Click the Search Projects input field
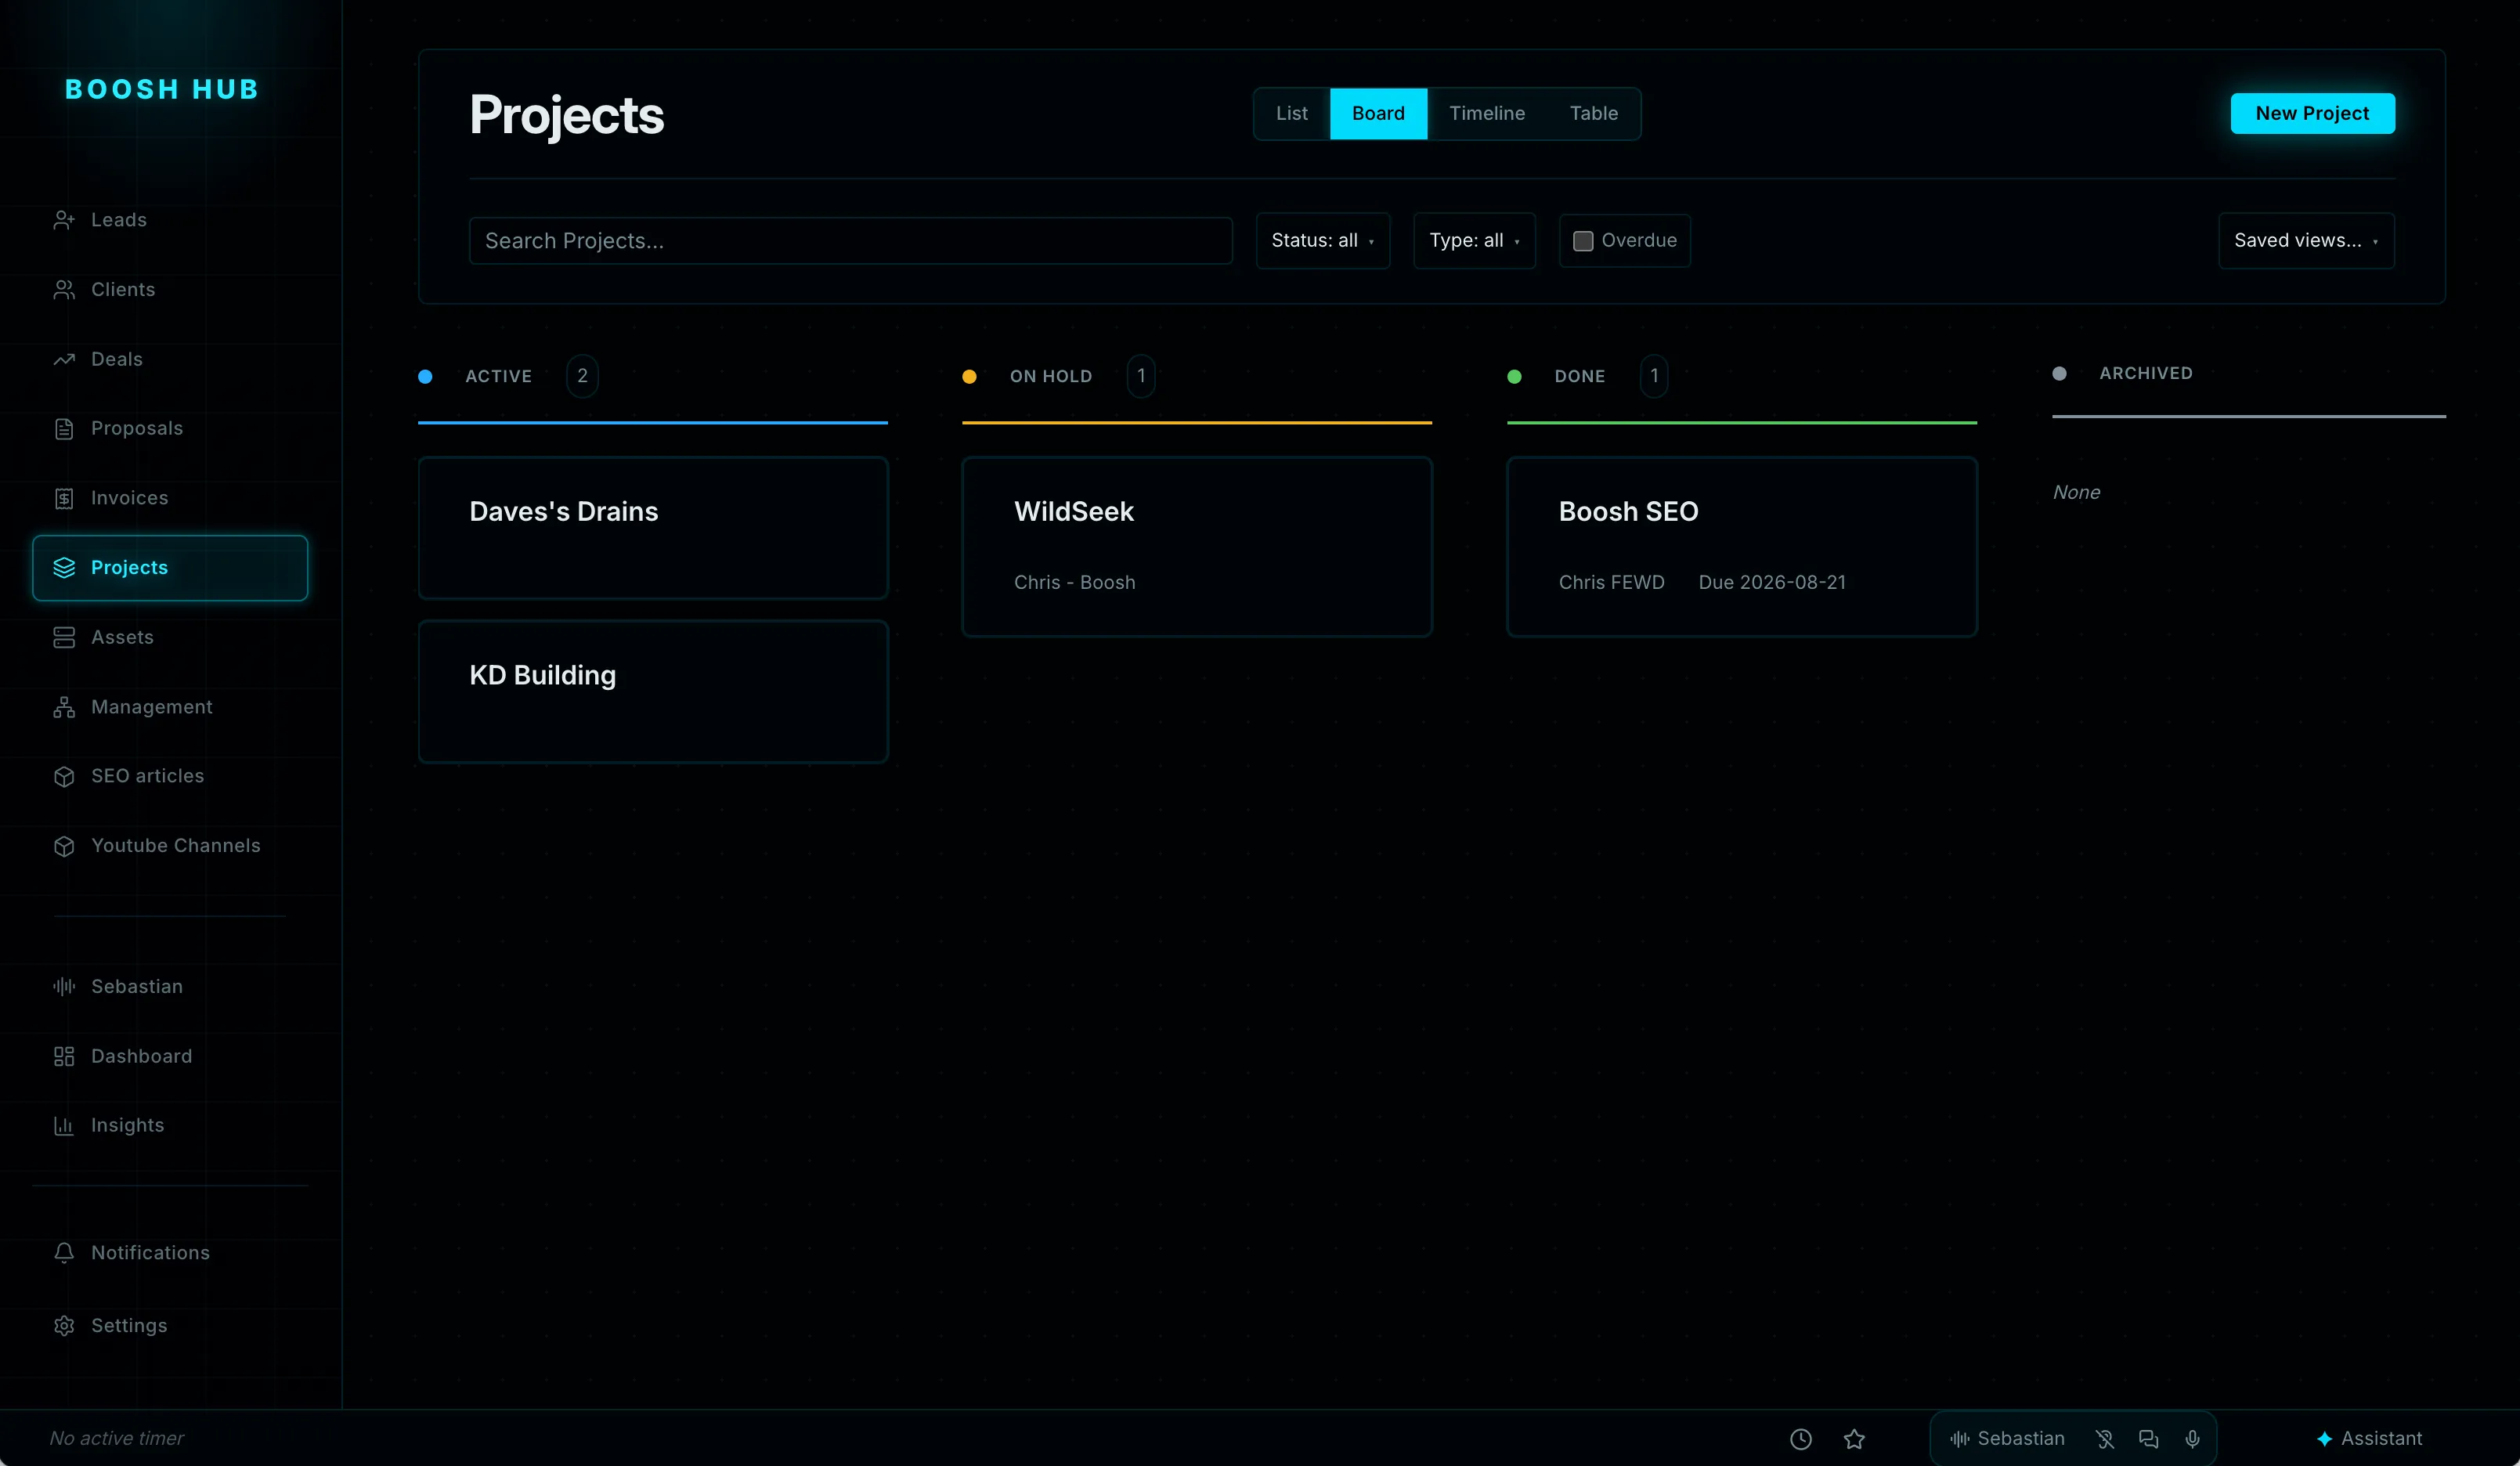This screenshot has height=1466, width=2520. click(850, 241)
